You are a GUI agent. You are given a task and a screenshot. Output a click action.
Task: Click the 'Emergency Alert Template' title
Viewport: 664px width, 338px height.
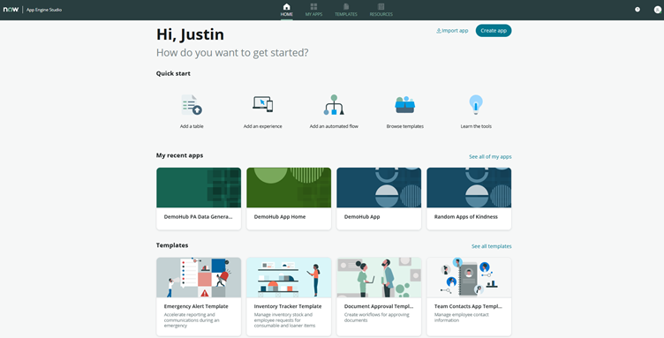pyautogui.click(x=196, y=306)
